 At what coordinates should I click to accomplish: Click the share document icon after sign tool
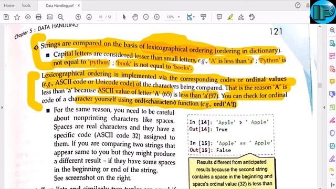click(x=252, y=17)
